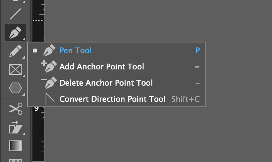Select the Gradient Swatch tool

click(15, 146)
